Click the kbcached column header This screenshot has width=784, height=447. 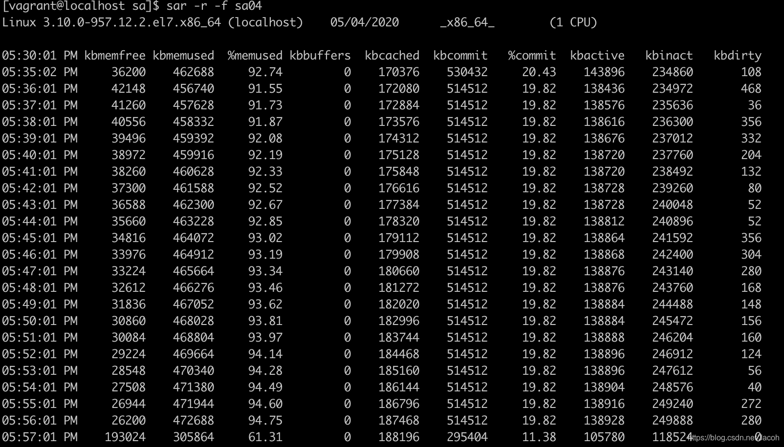tap(392, 56)
